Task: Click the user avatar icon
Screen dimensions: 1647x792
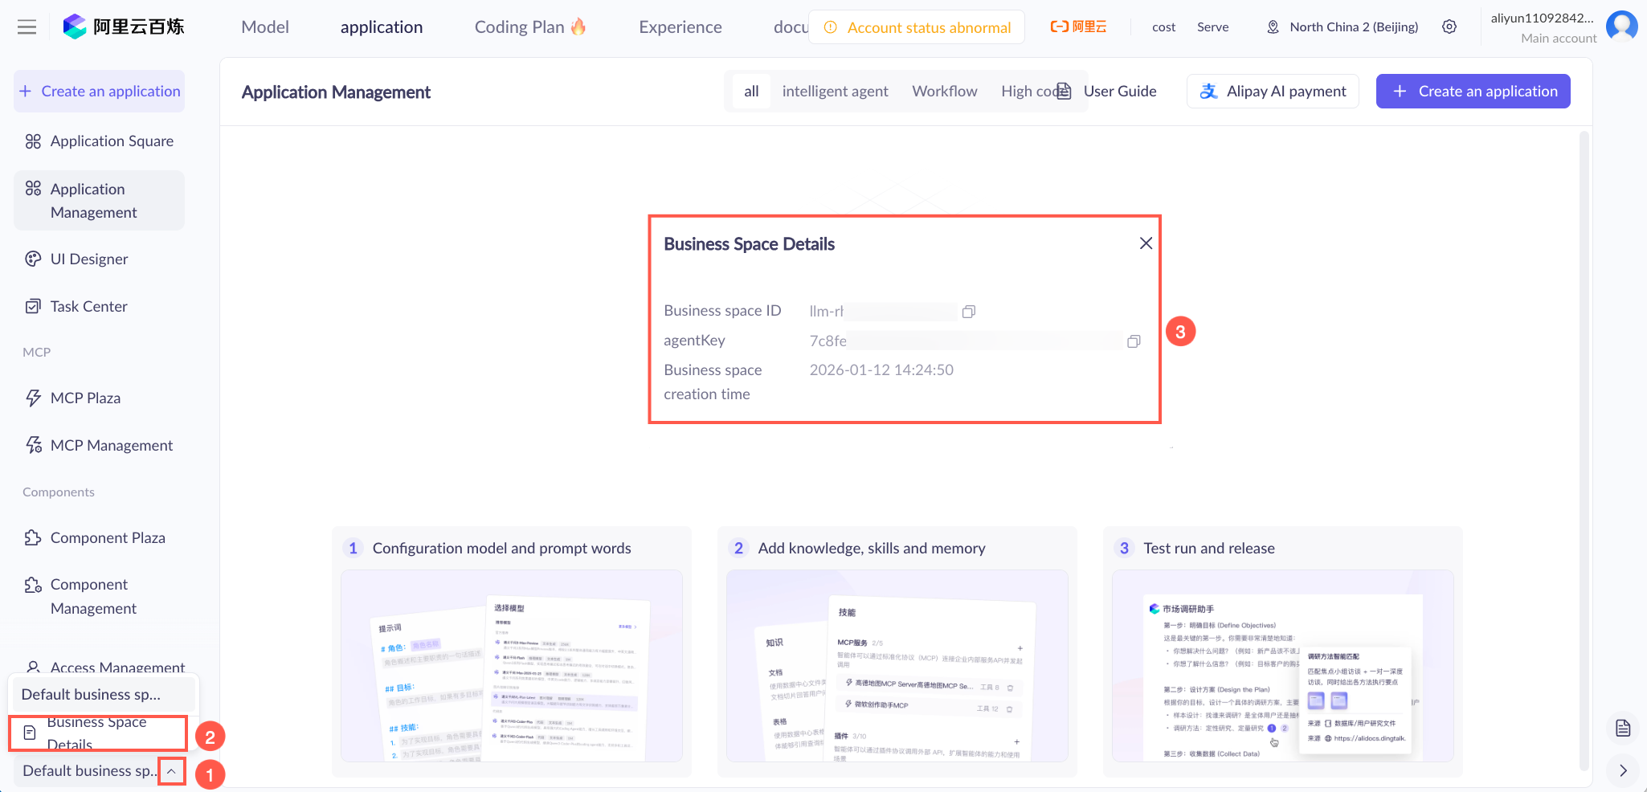Action: 1622,27
